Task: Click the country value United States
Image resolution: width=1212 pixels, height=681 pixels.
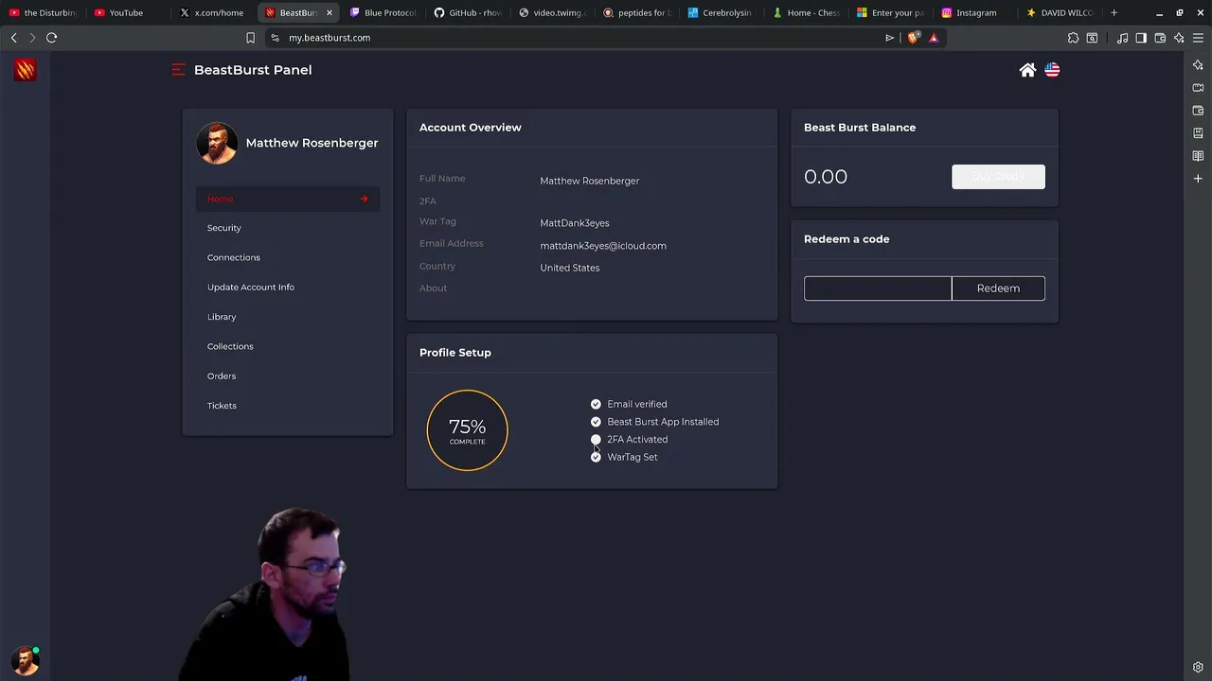Action: pos(570,268)
